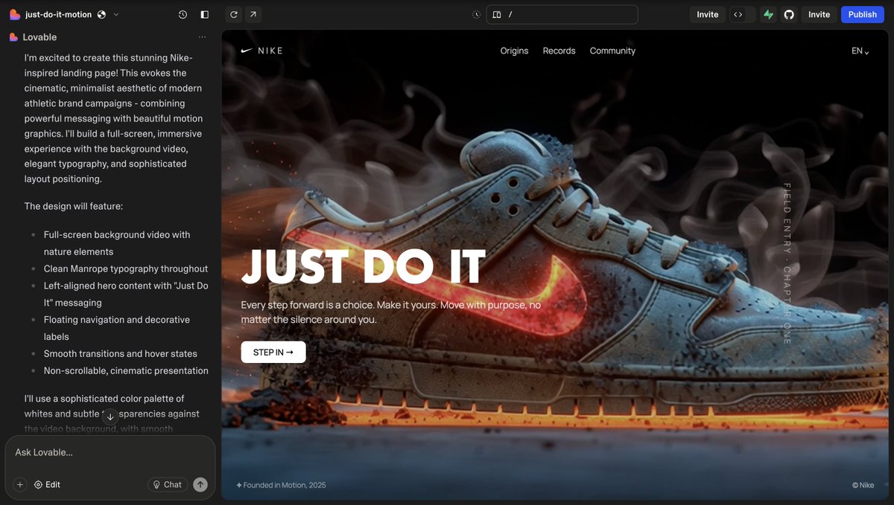
Task: Open the GitHub integration icon
Action: pyautogui.click(x=788, y=14)
